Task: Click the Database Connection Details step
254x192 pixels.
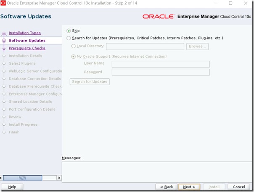Action: (x=35, y=79)
